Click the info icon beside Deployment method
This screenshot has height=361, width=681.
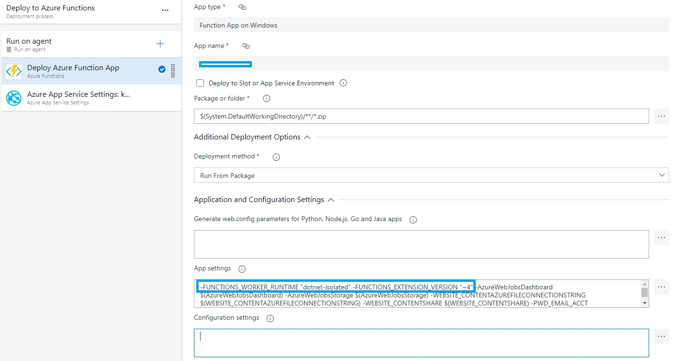point(276,157)
